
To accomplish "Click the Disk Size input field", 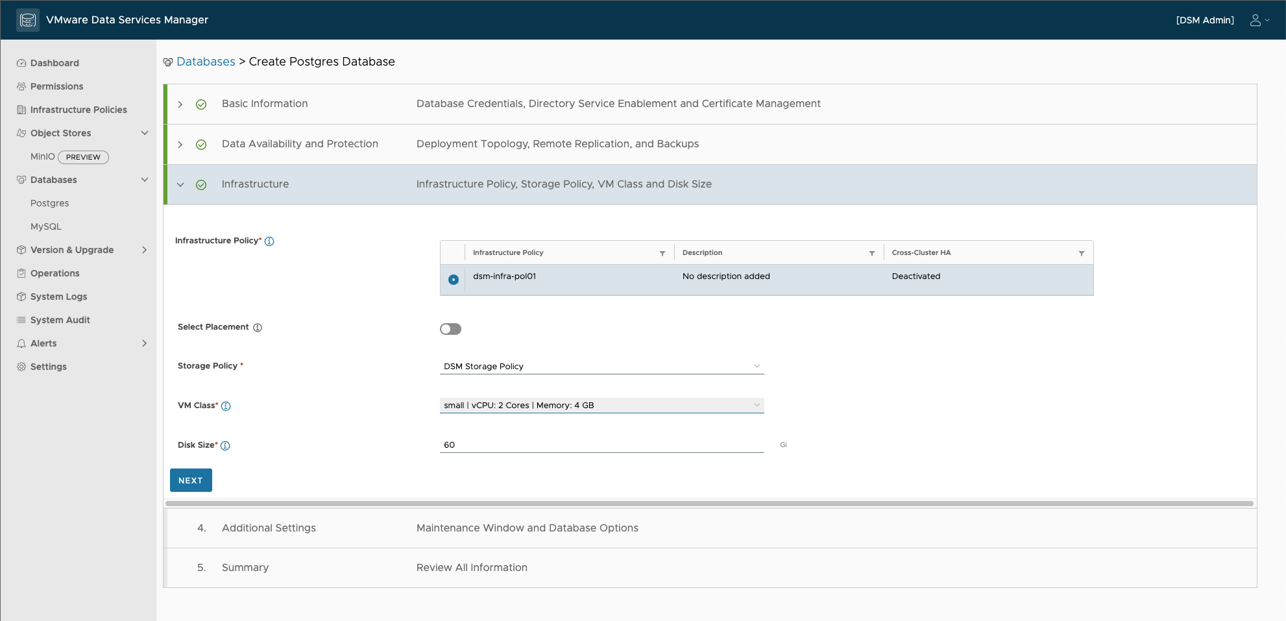I will click(x=601, y=445).
